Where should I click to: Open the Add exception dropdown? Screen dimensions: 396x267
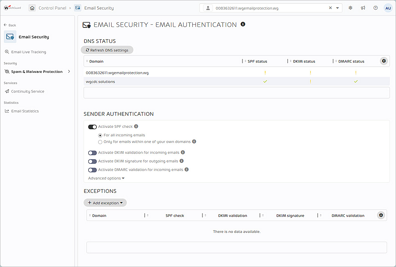tap(105, 202)
